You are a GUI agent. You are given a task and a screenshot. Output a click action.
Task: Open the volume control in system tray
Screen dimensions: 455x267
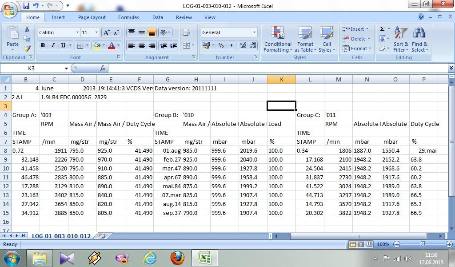[408, 258]
